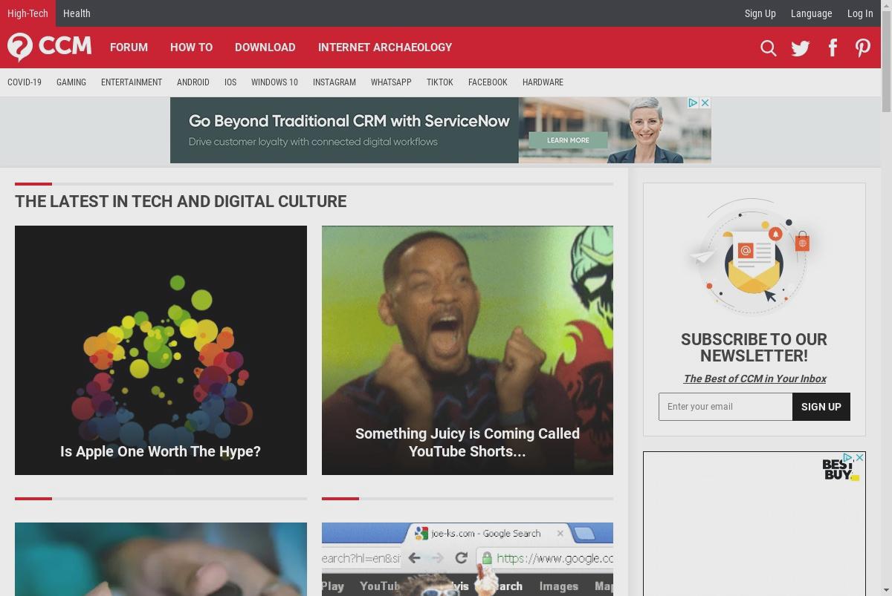Screen dimensions: 892x596
Task: Click the newsletter SIGN UP button
Action: [821, 407]
